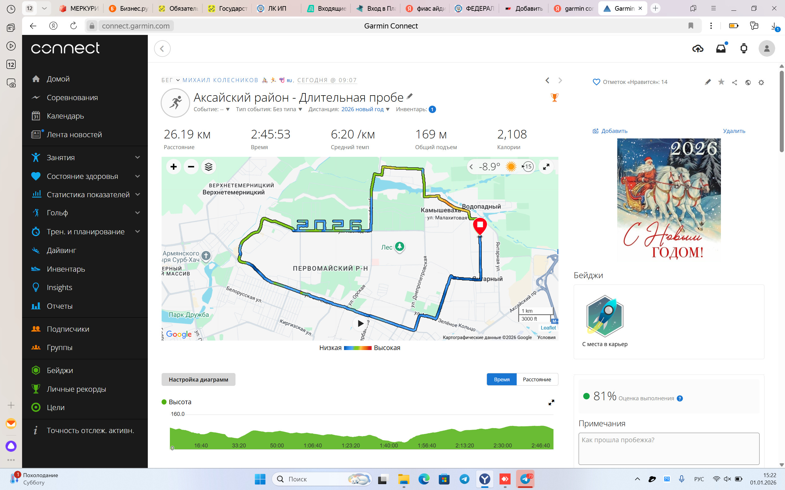Mark the activity as favorite star

click(x=721, y=82)
